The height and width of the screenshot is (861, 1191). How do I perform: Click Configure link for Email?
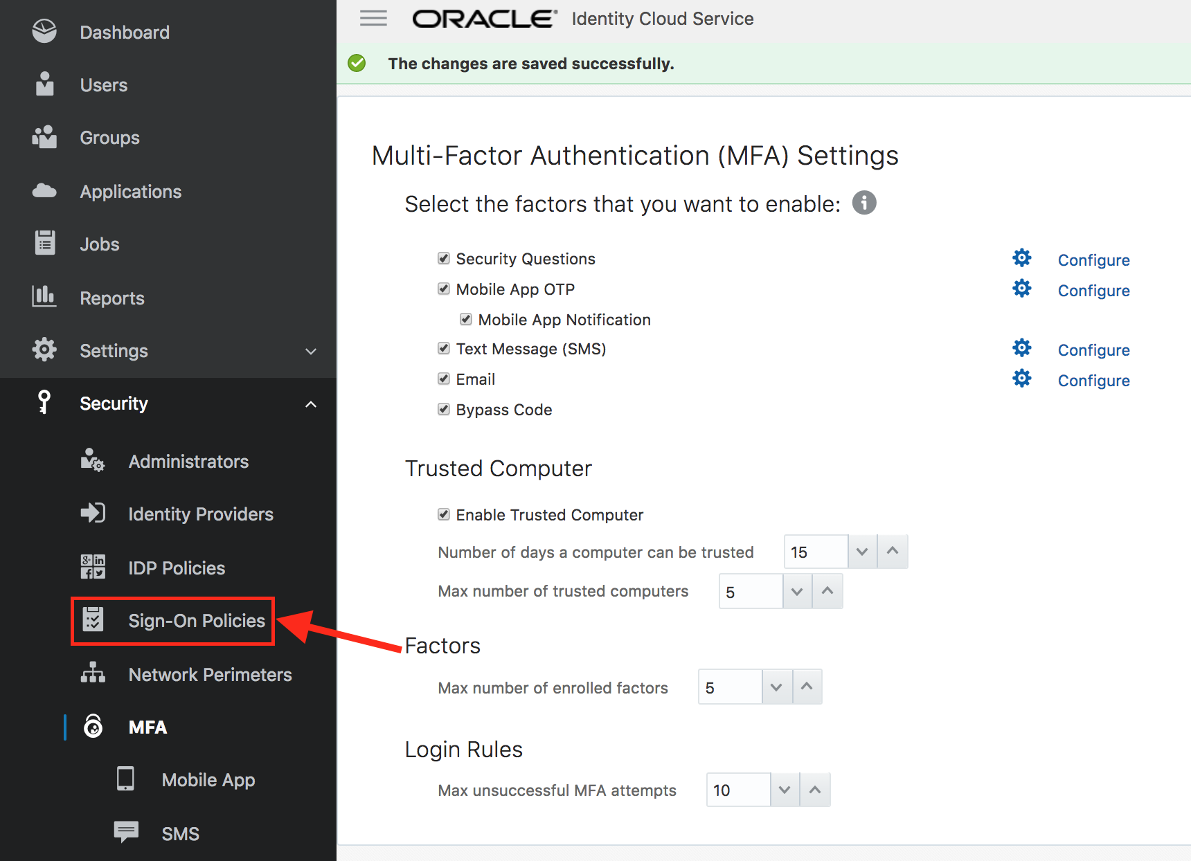tap(1093, 381)
